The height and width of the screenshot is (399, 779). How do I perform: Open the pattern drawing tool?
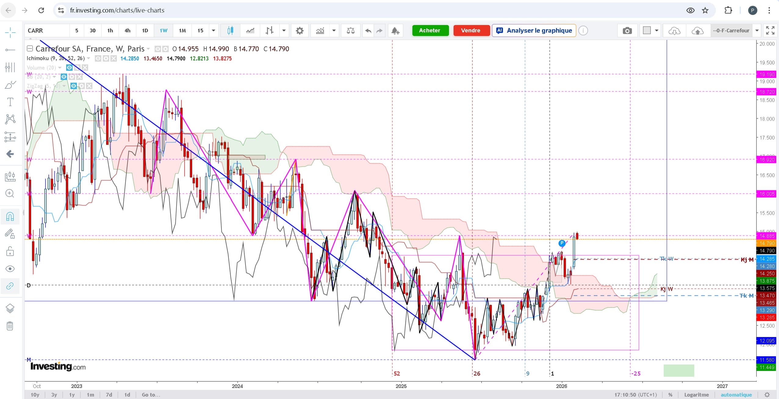[x=10, y=119]
